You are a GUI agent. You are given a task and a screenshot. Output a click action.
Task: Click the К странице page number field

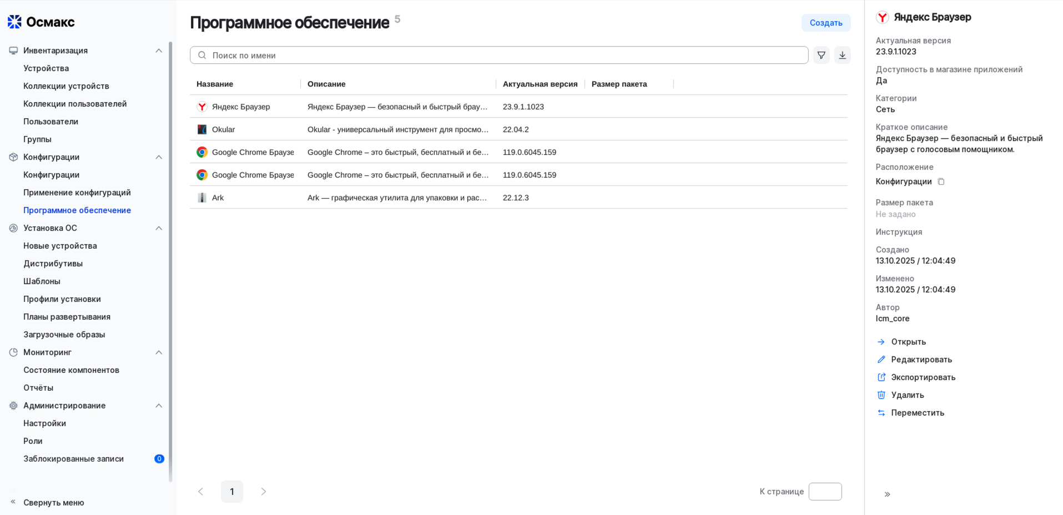pos(825,491)
